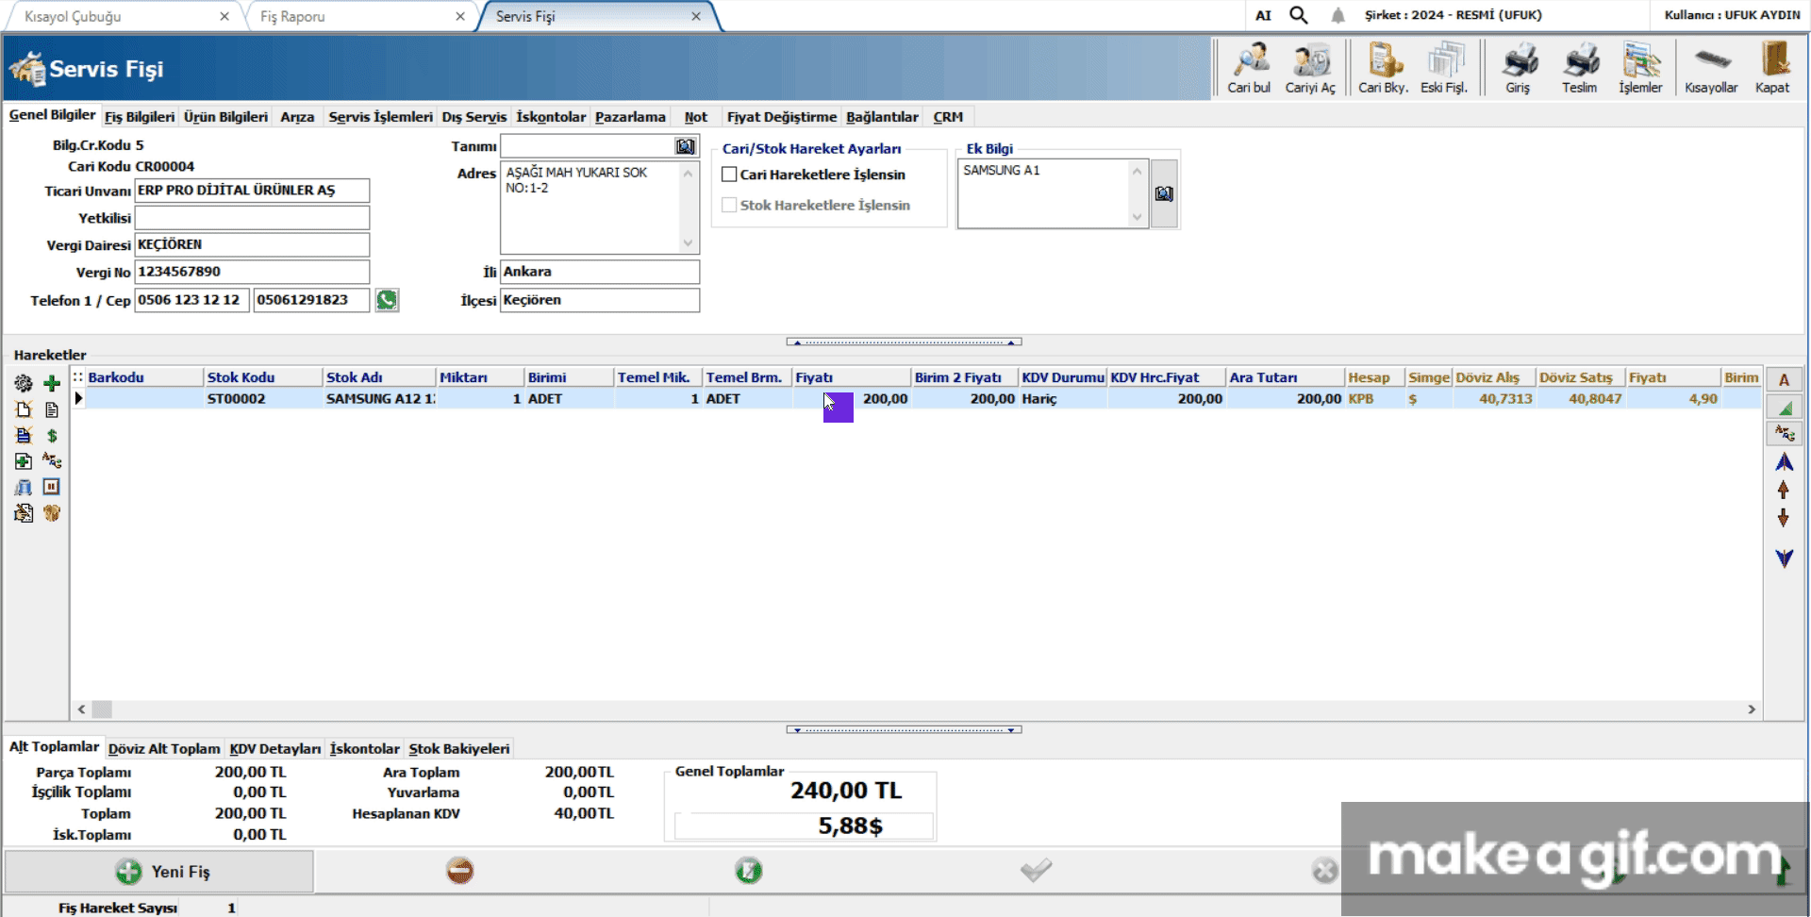Toggle Stok Hareketlere İşlensin checkbox
Screen dimensions: 1811x917
pyautogui.click(x=729, y=205)
